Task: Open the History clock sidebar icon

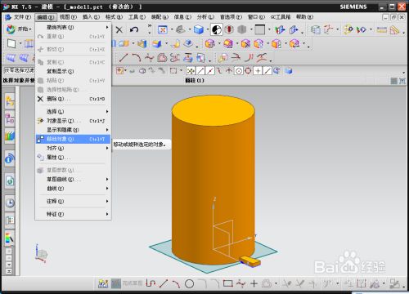Action: tap(10, 203)
